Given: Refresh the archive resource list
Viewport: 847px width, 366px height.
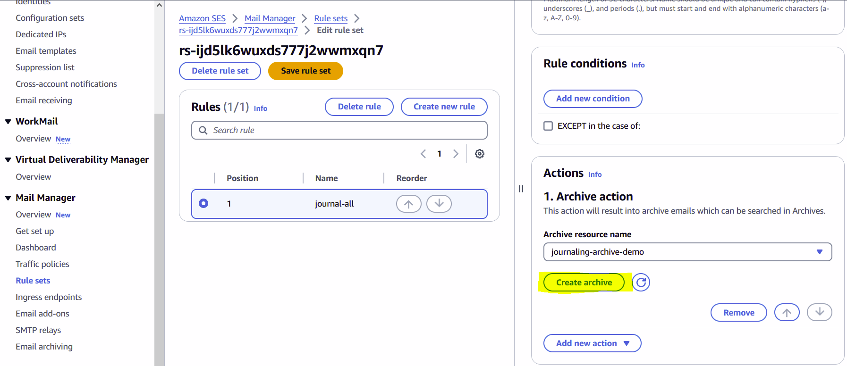Looking at the screenshot, I should click(641, 283).
